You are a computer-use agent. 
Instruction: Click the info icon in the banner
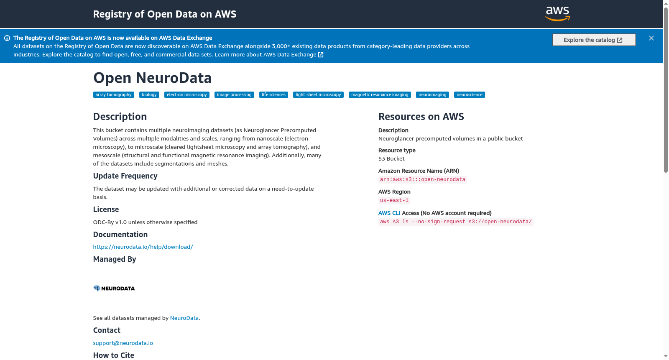(7, 38)
